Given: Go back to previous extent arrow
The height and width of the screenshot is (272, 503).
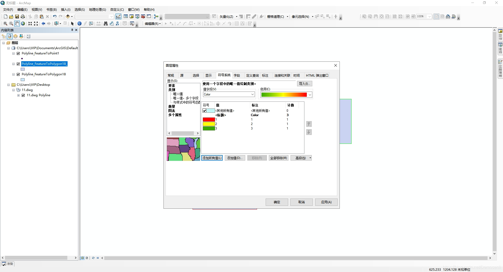Looking at the screenshot, I should pyautogui.click(x=43, y=24).
